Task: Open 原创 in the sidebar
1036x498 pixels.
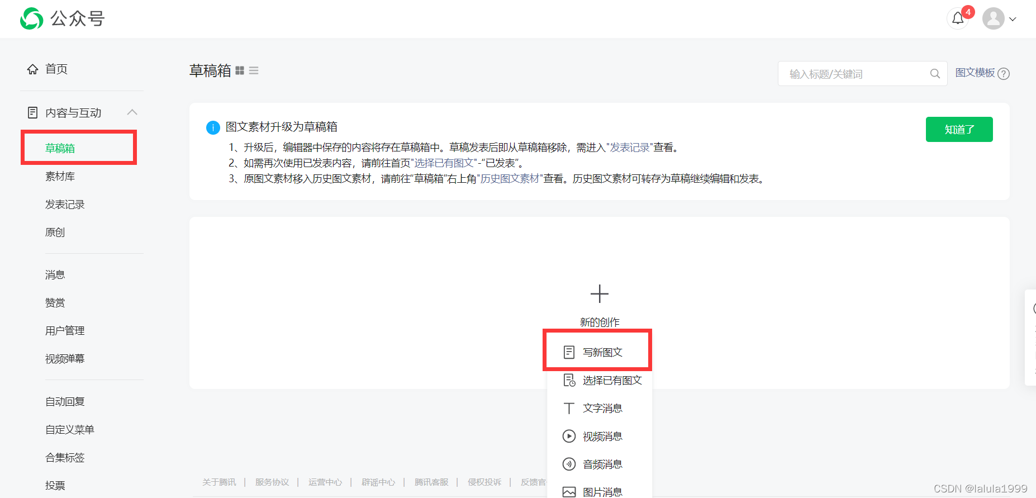Action: 55,232
